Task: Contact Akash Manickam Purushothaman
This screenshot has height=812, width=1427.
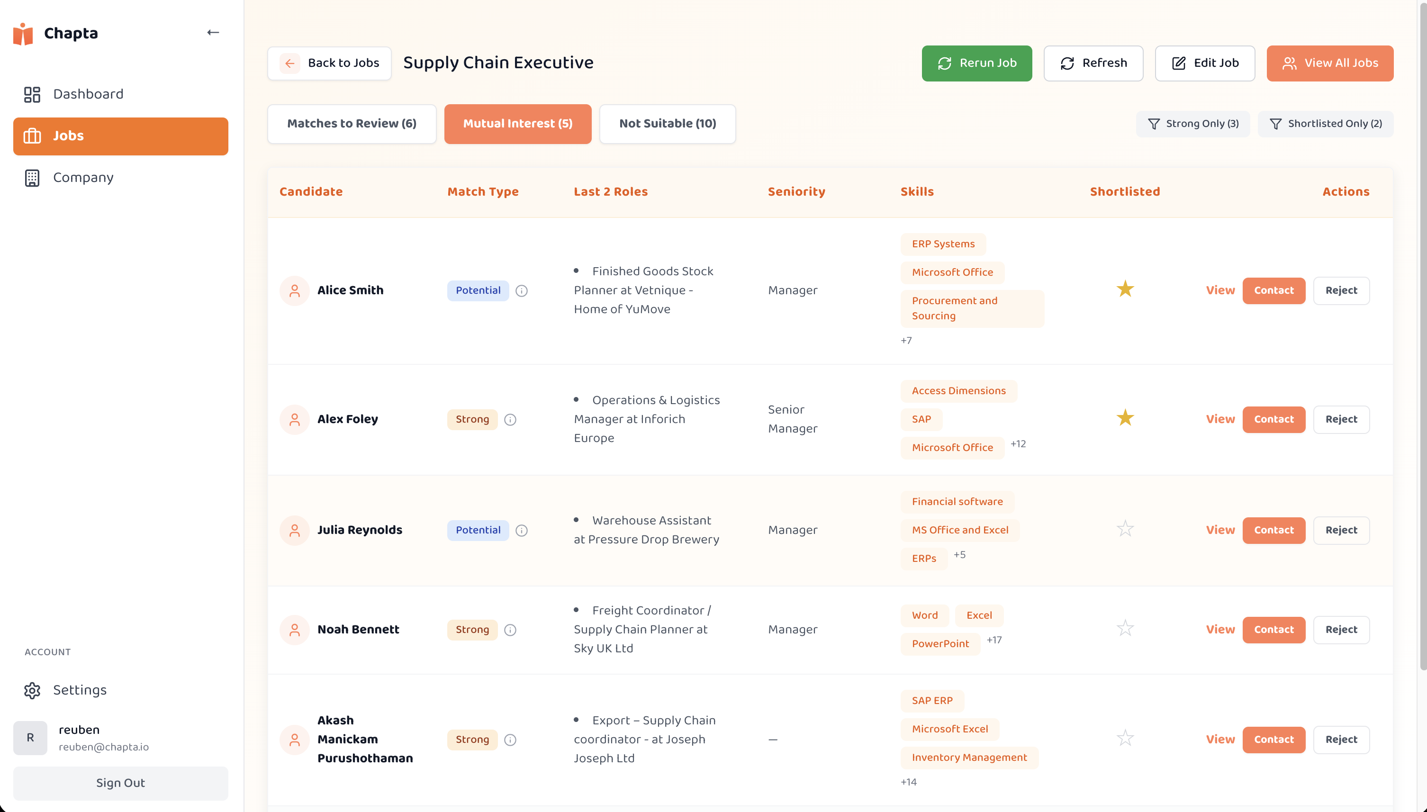Action: click(1273, 739)
